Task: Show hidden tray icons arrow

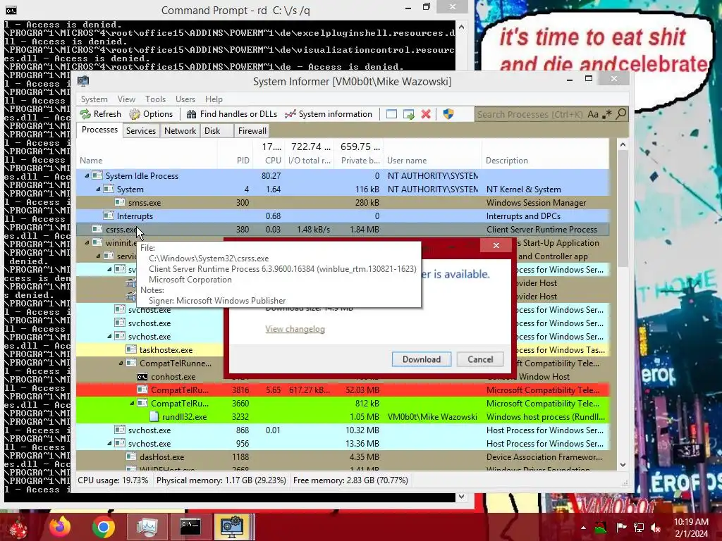Action: (x=583, y=528)
